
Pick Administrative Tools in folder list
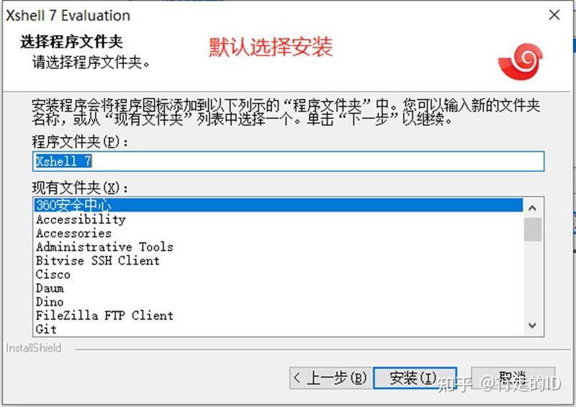tap(104, 247)
